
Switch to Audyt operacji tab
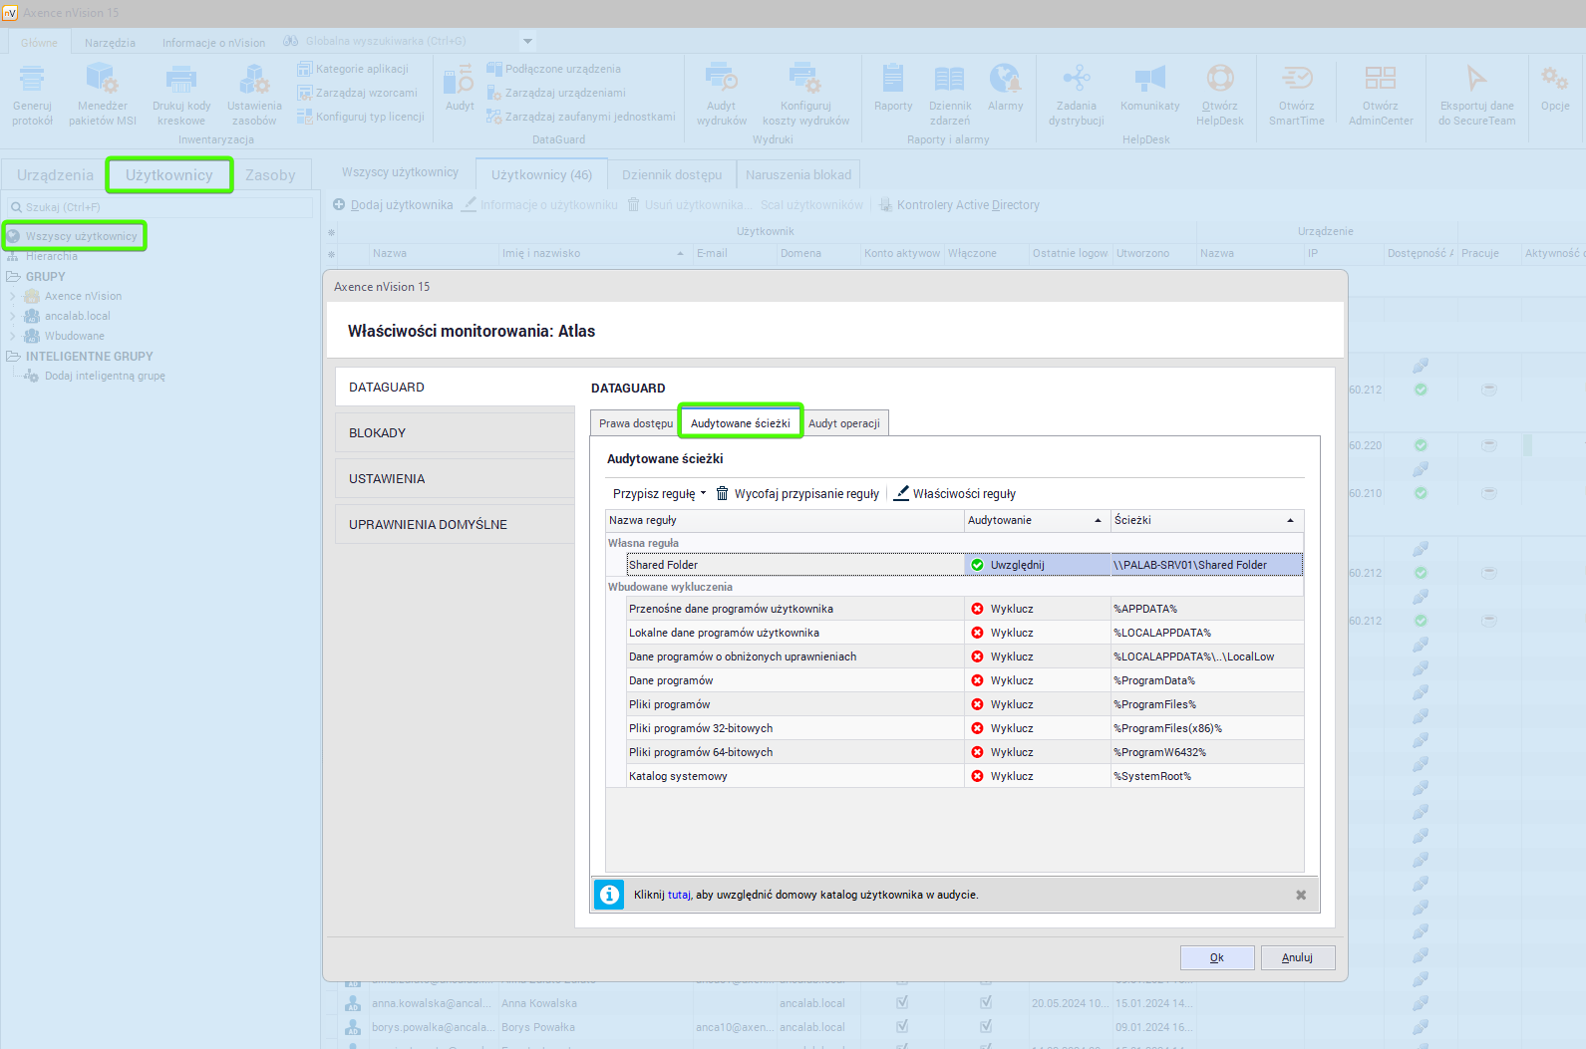[843, 423]
